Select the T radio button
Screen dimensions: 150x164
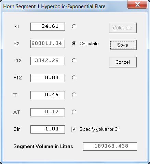[74, 95]
